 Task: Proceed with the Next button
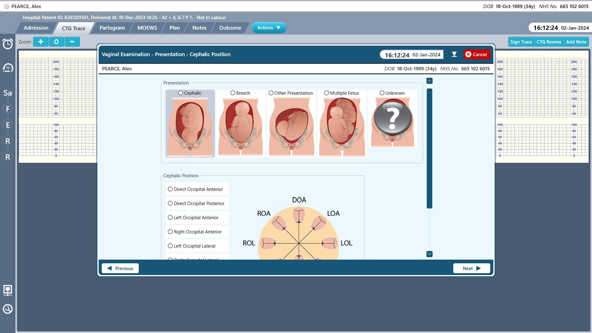[472, 268]
